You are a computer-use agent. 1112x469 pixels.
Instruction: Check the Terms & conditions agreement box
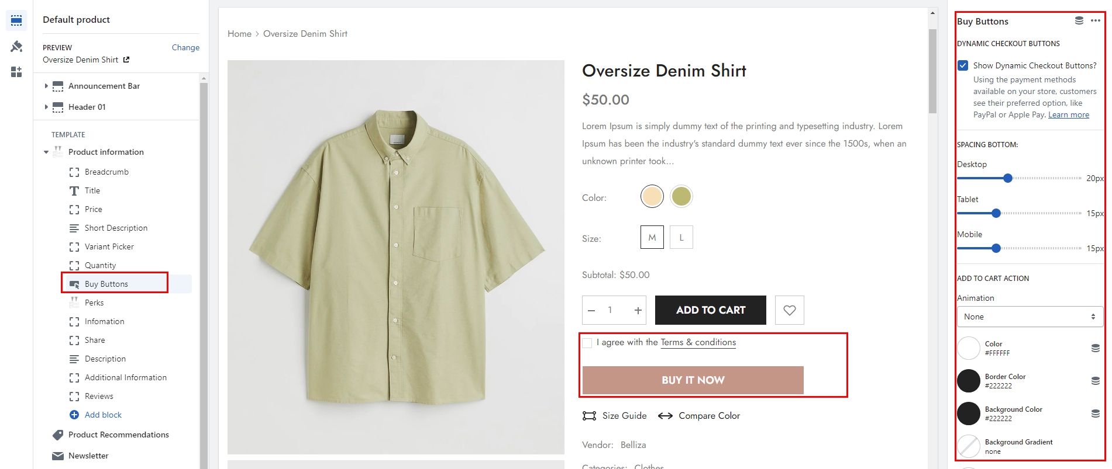[x=587, y=343]
